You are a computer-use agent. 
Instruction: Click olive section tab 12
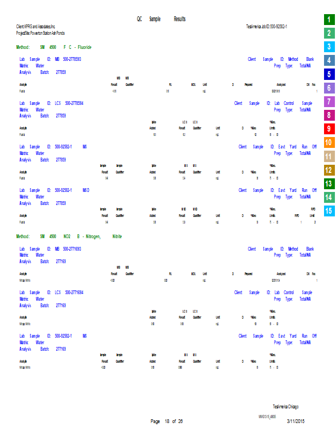[329, 170]
